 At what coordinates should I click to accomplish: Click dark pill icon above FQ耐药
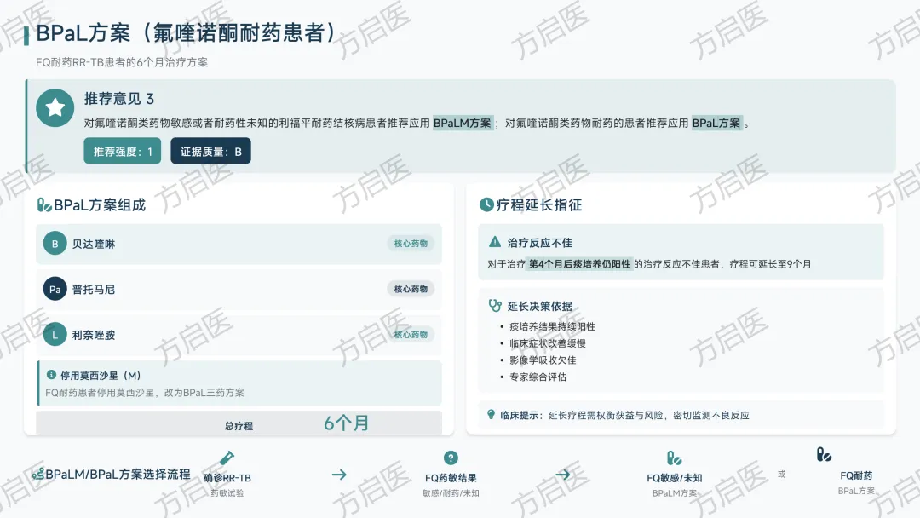tap(824, 455)
